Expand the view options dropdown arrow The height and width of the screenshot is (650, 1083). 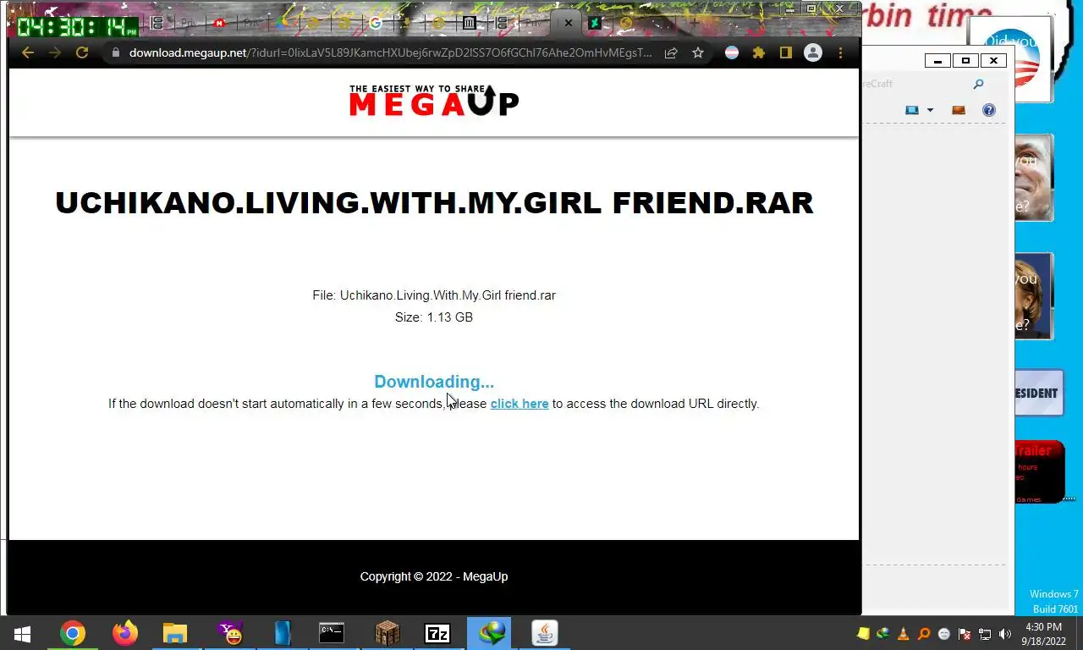coord(930,110)
